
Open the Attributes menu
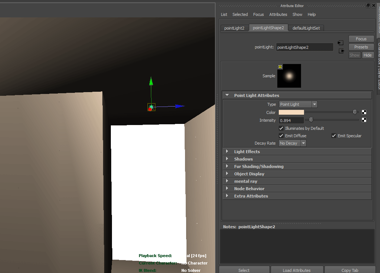click(x=278, y=14)
